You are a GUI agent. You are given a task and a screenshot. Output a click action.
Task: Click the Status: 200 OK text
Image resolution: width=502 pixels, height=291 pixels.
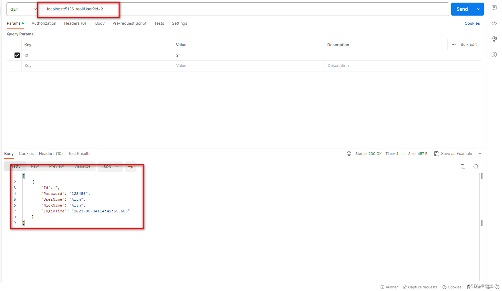[x=368, y=154]
